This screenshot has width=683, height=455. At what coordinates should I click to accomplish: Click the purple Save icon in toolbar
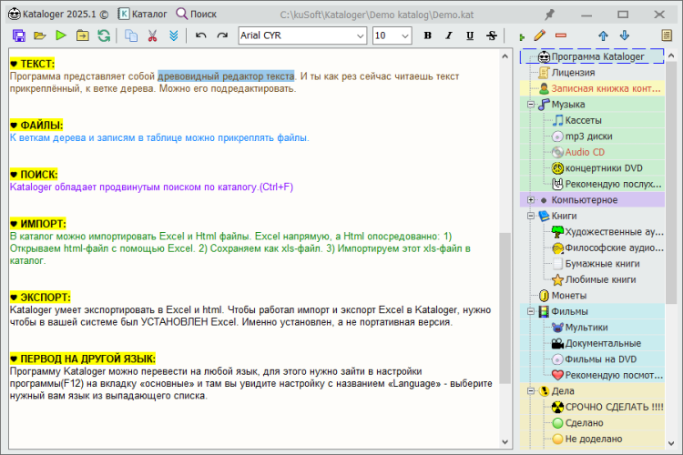coord(18,35)
